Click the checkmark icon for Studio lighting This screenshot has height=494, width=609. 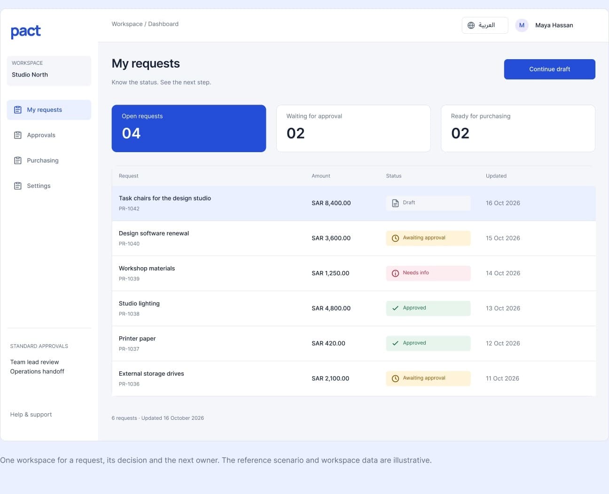point(395,308)
